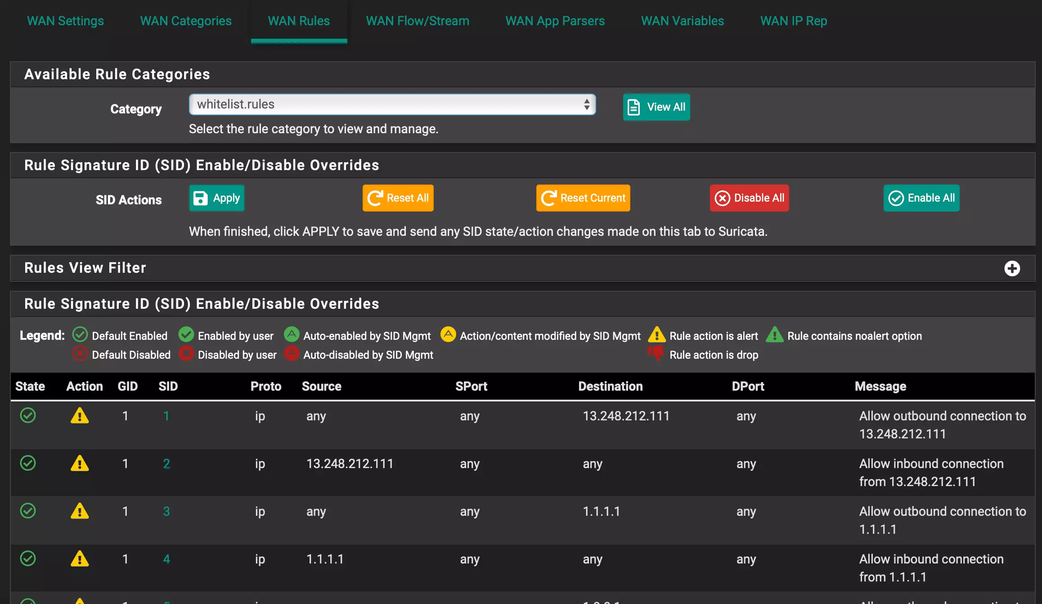1042x604 pixels.
Task: Open the whitelist.rules category dropdown
Action: tap(392, 104)
